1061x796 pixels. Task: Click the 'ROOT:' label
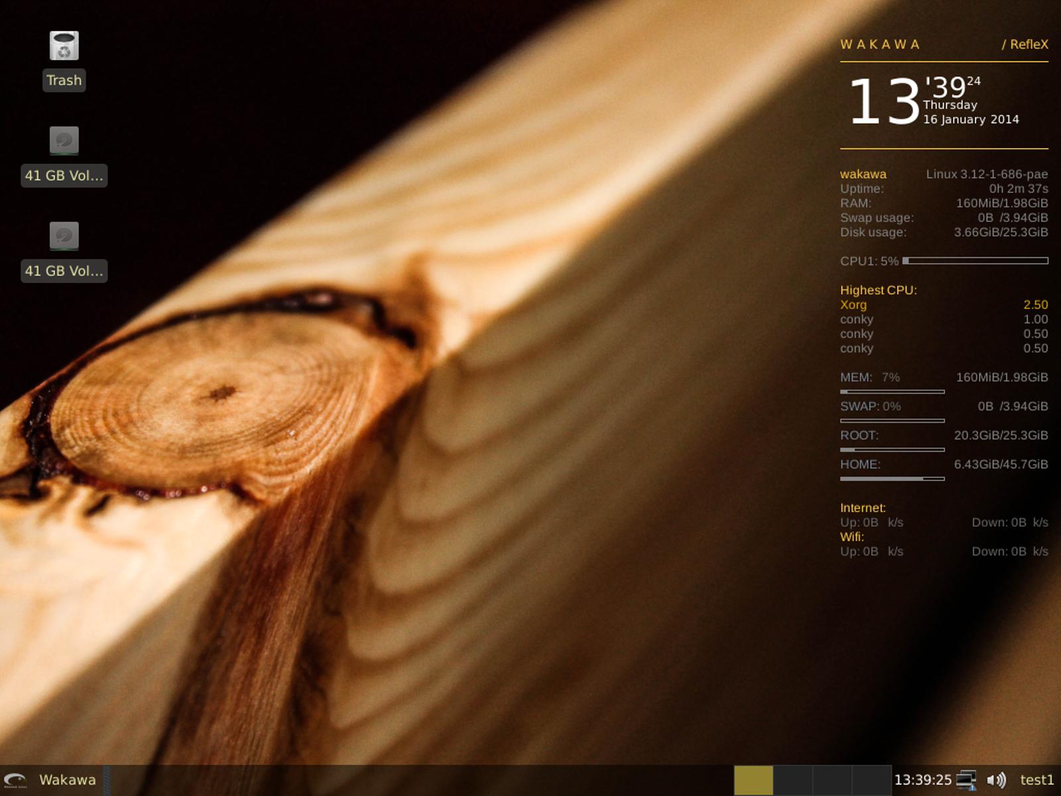tap(859, 436)
